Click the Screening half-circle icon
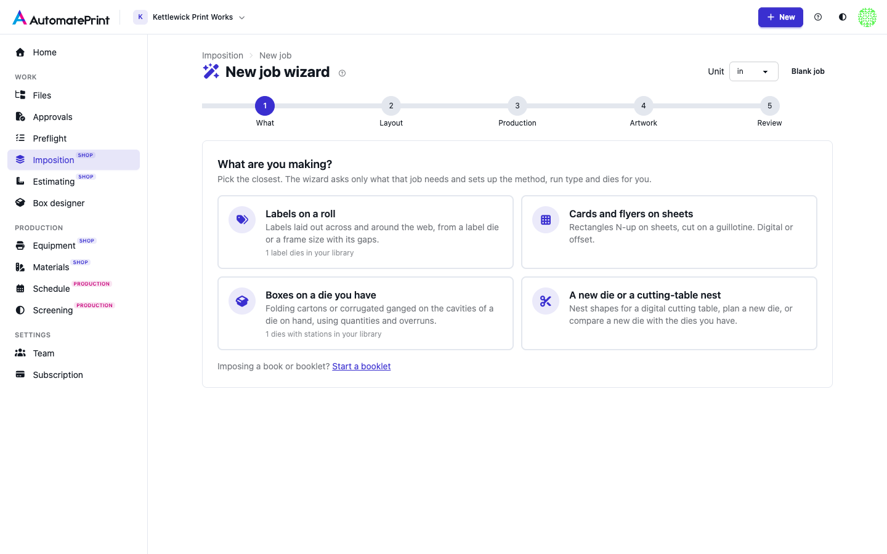The height and width of the screenshot is (554, 887). (x=20, y=310)
